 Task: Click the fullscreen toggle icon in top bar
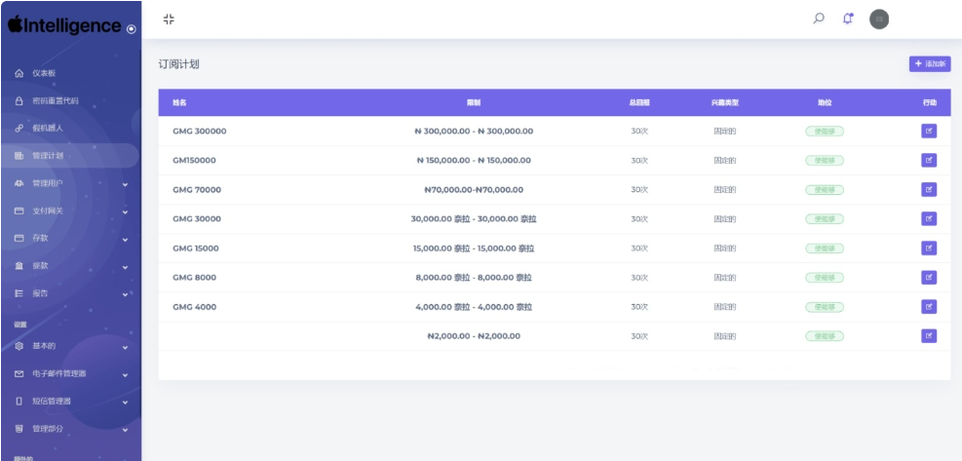(x=169, y=19)
